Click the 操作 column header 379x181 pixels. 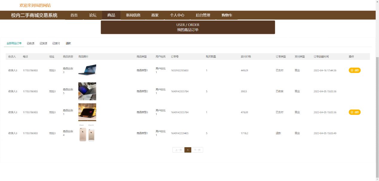[351, 57]
